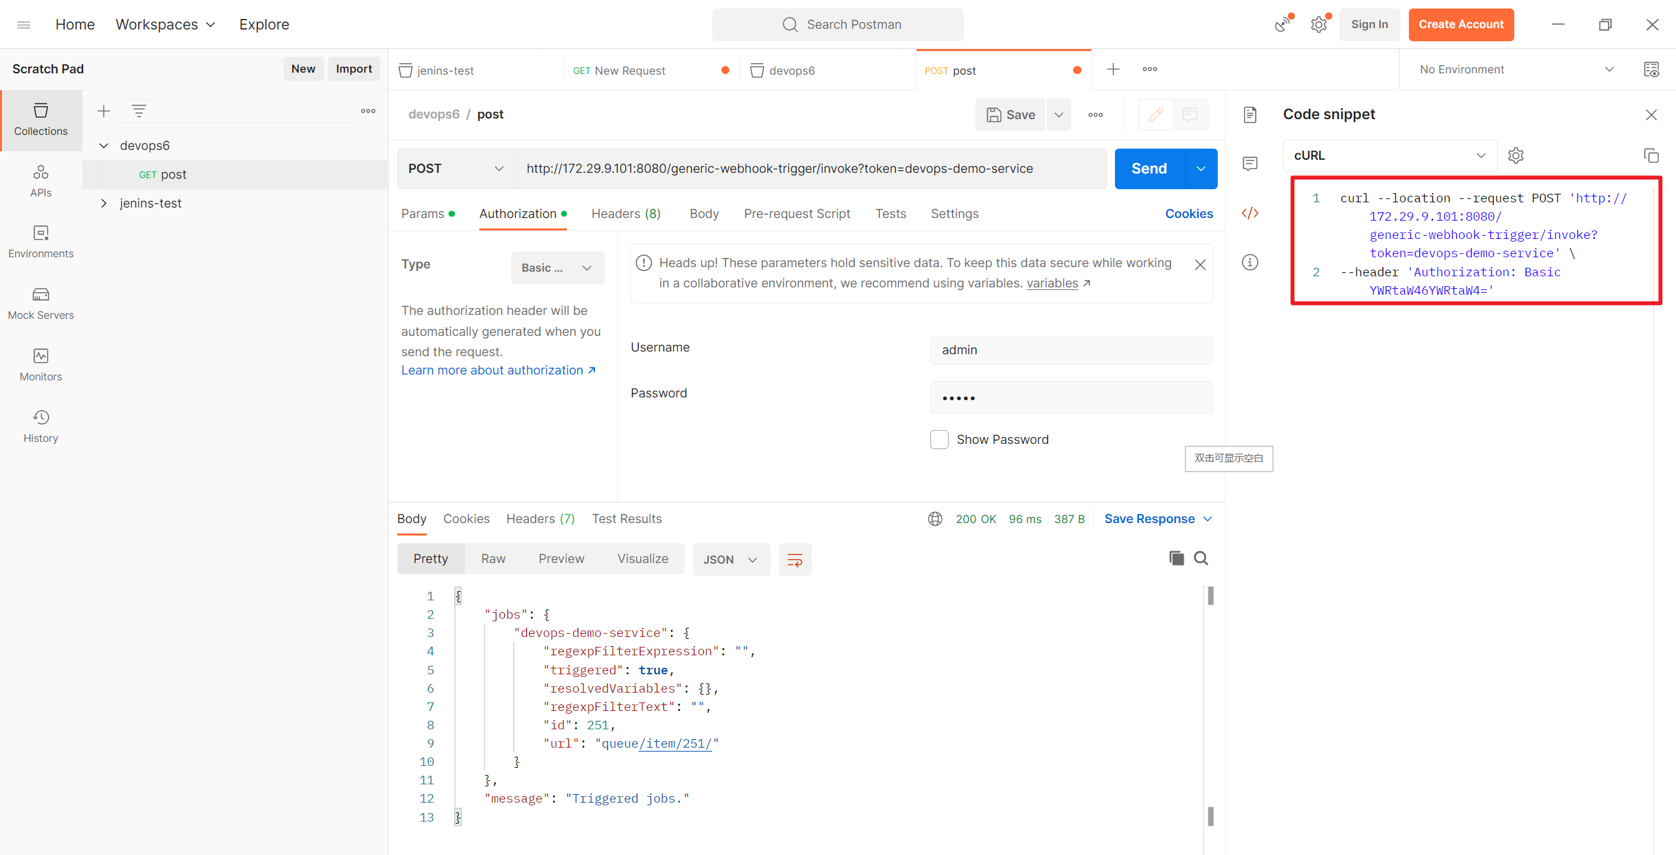Open Learn more about authorization link

[499, 371]
